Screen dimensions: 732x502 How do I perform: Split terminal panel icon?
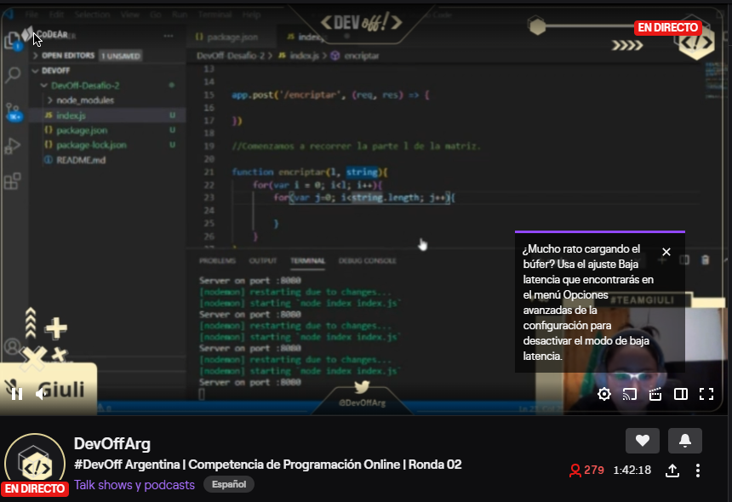[684, 260]
